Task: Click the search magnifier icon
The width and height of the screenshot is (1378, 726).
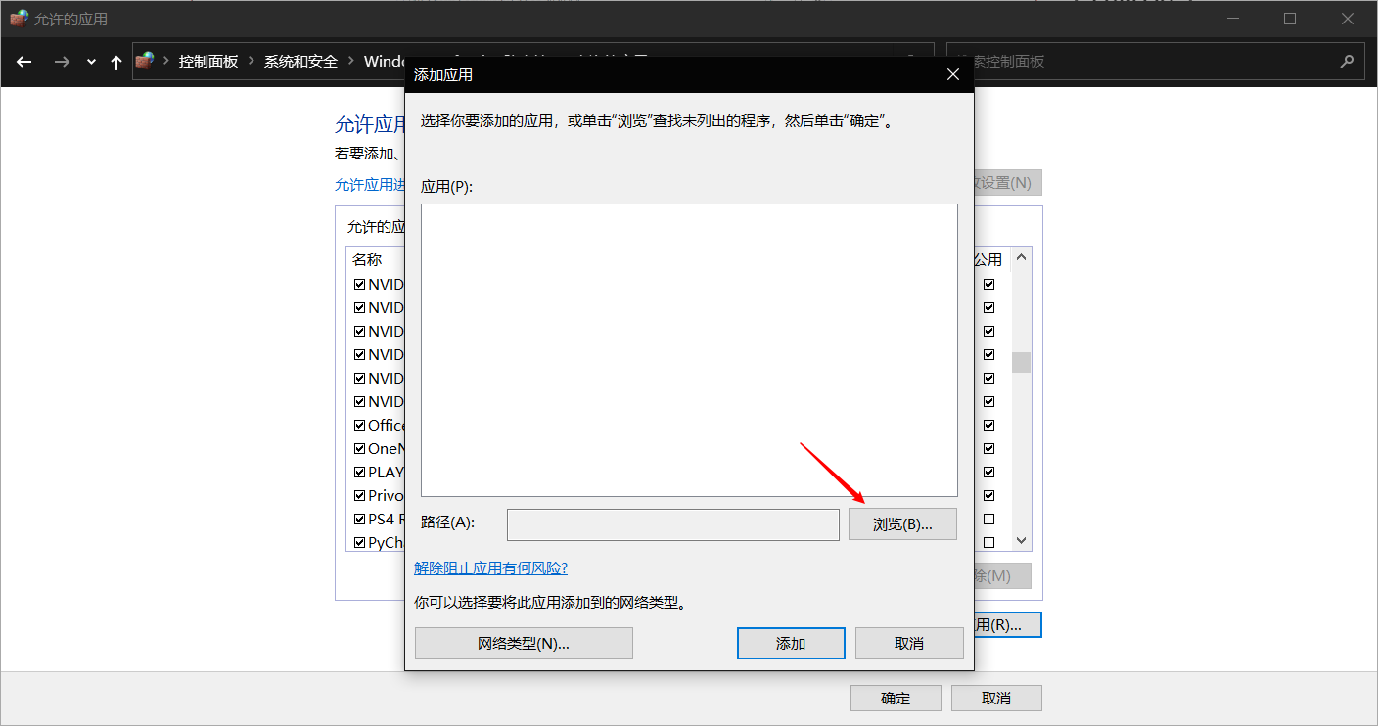Action: coord(1346,61)
